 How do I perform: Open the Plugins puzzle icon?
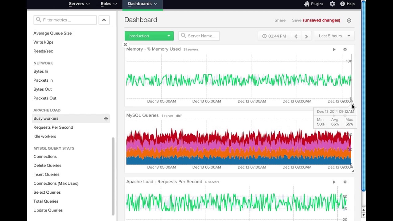pos(306,4)
